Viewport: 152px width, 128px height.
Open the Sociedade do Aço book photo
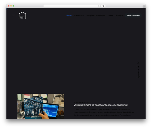click(41, 106)
